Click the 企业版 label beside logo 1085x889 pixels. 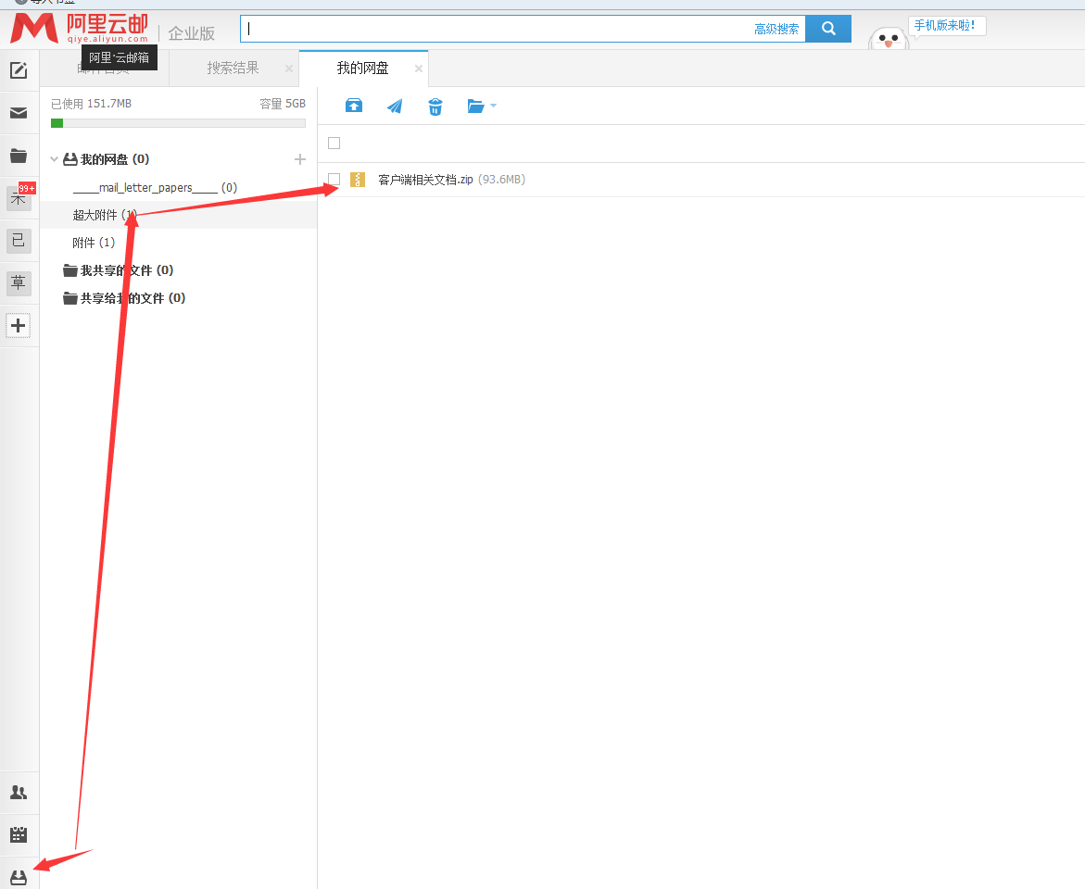pyautogui.click(x=192, y=33)
